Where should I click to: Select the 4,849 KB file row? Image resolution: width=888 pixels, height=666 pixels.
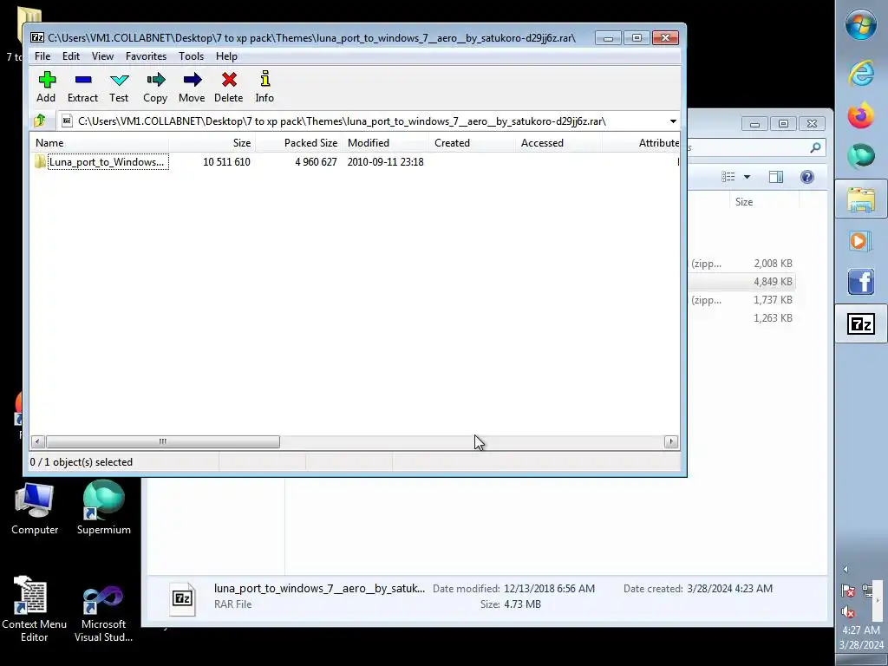[742, 282]
